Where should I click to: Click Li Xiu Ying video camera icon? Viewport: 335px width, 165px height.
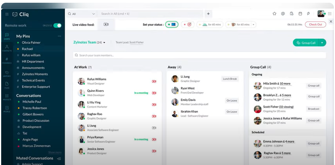pos(154,105)
